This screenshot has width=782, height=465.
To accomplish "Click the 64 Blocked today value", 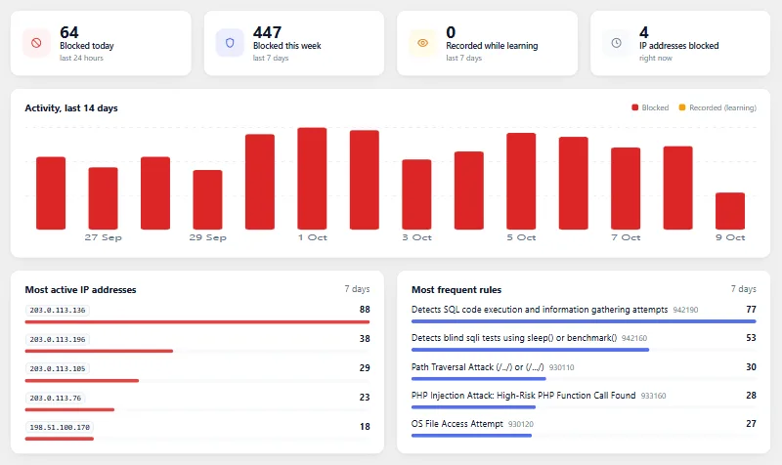I will click(x=69, y=32).
